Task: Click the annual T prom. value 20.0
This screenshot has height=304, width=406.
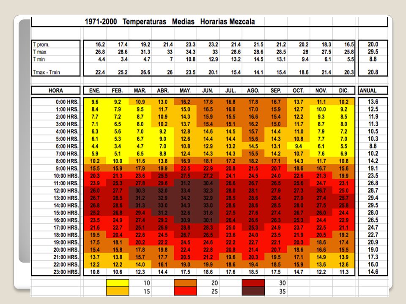Action: pos(373,44)
